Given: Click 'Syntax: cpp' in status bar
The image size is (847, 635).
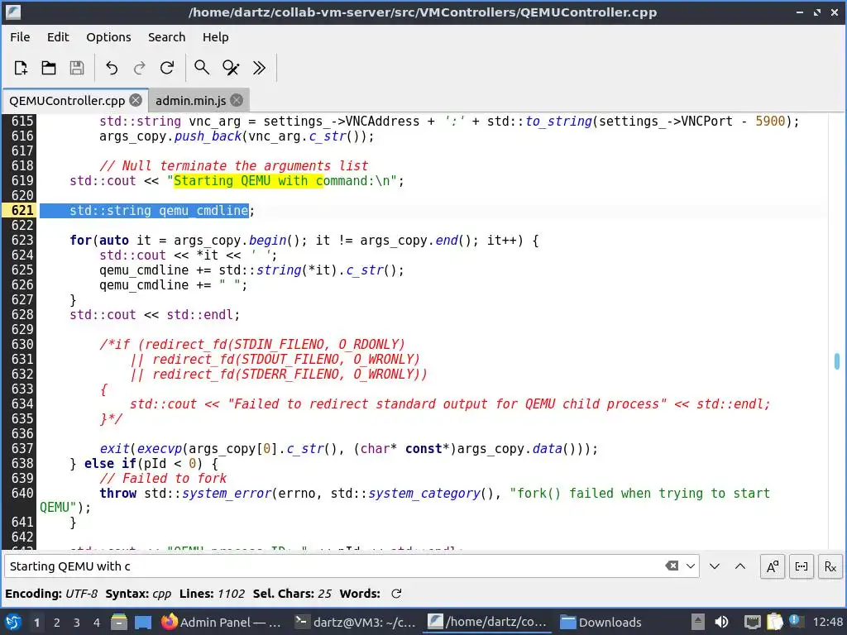Looking at the screenshot, I should (x=138, y=594).
